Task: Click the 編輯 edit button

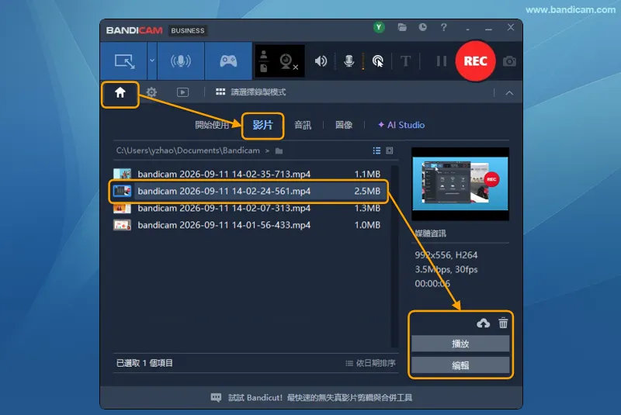Action: [x=460, y=365]
